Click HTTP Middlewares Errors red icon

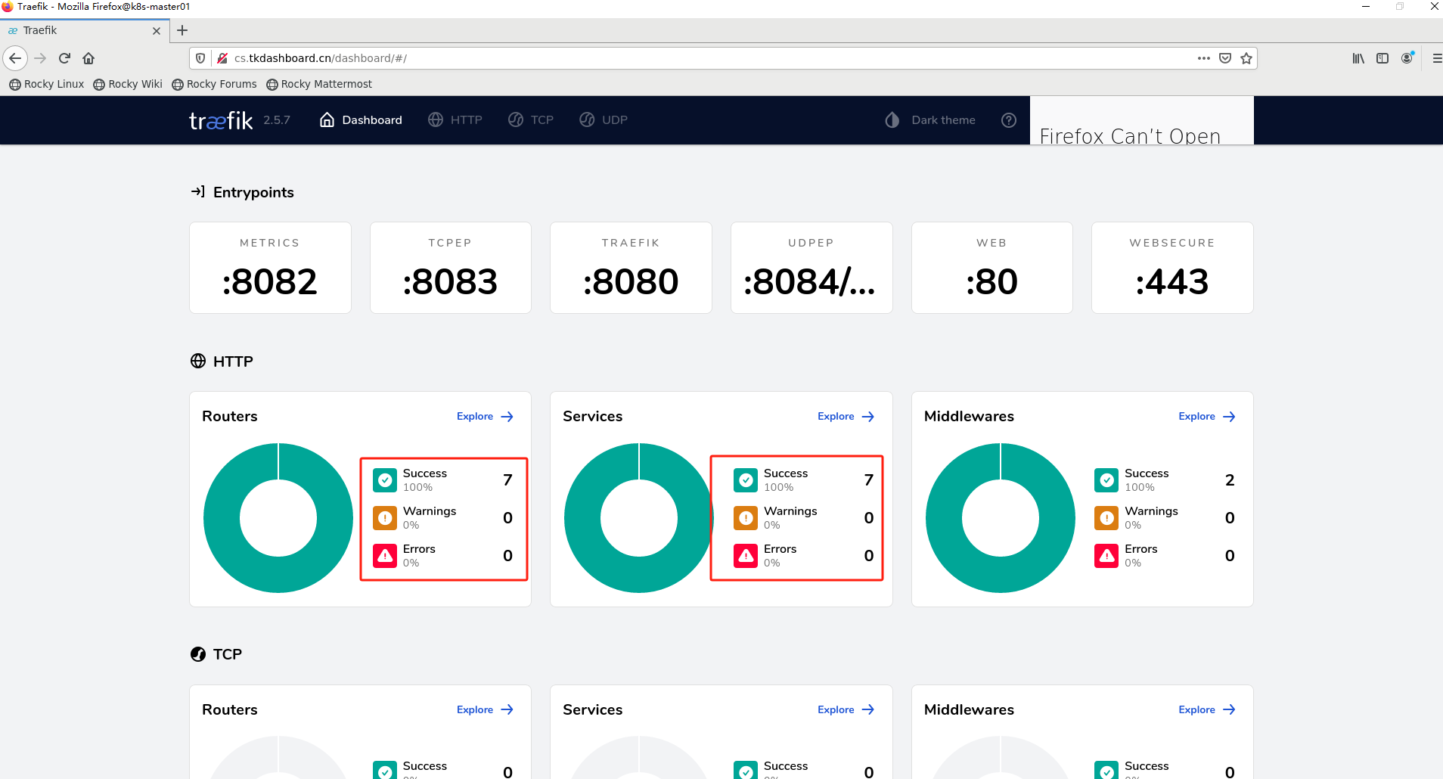click(1106, 556)
